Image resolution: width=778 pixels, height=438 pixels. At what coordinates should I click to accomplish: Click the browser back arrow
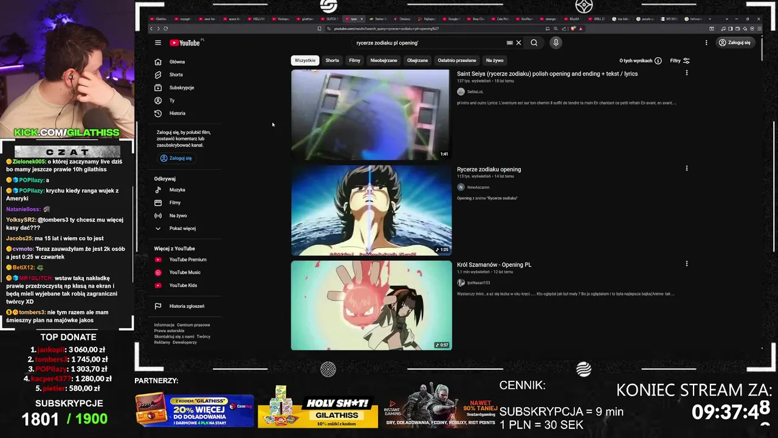[151, 29]
